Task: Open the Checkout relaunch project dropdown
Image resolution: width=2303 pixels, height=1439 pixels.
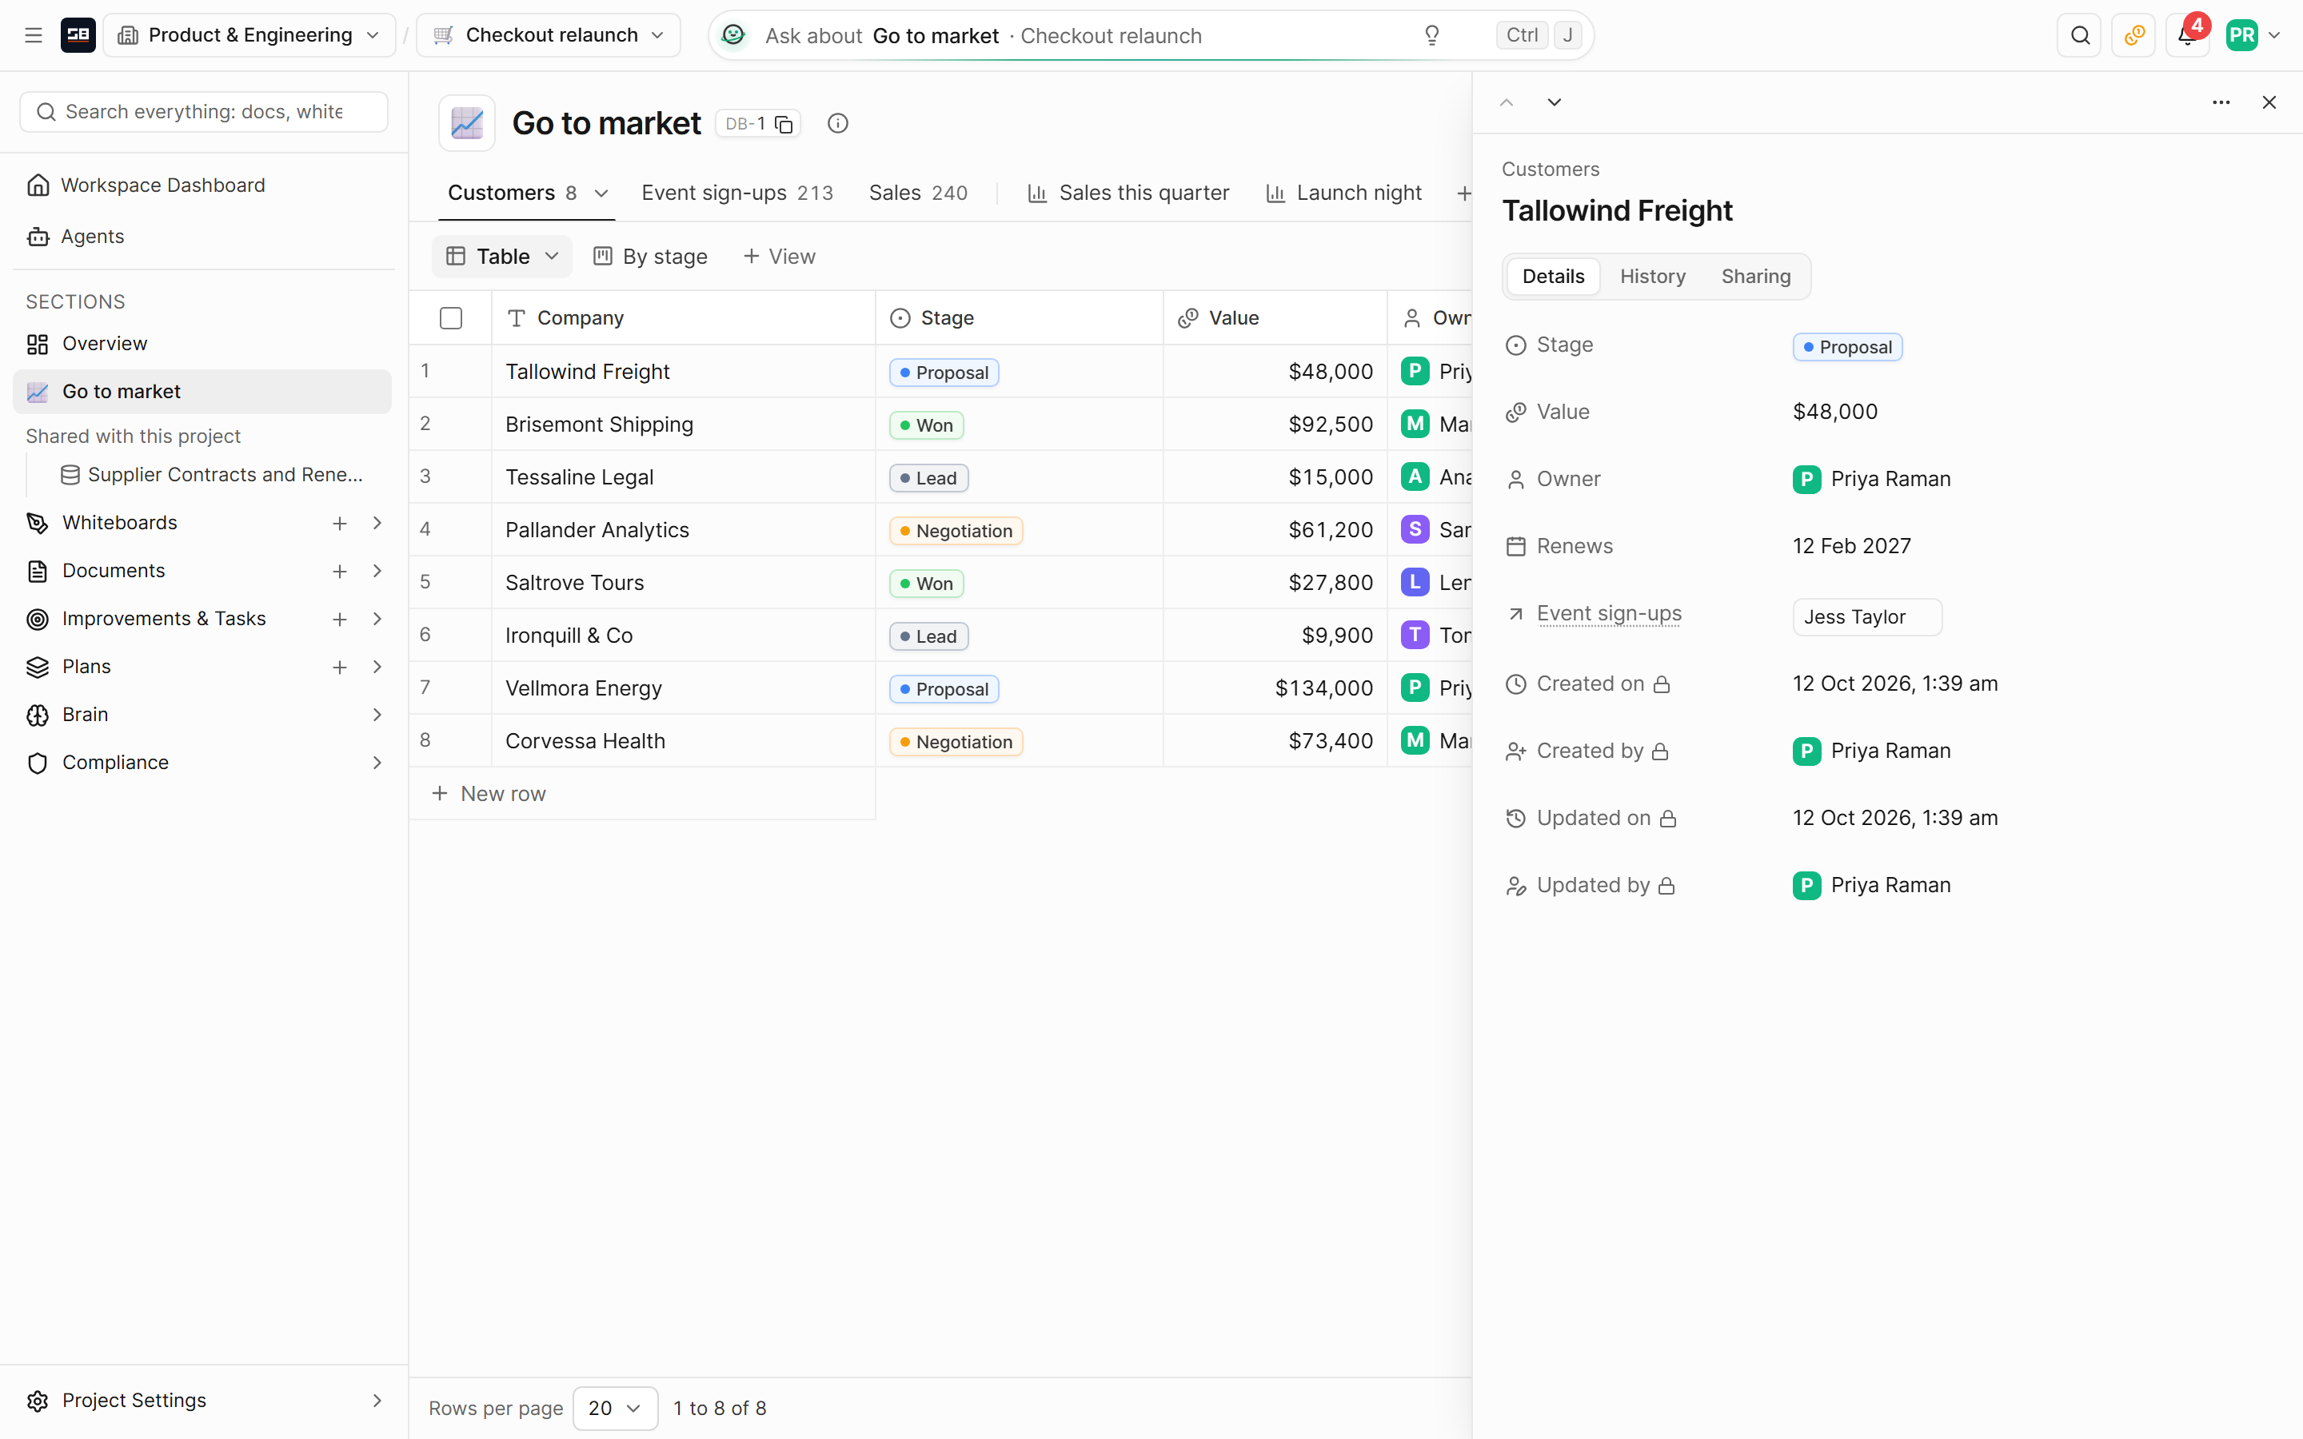Action: [x=549, y=35]
